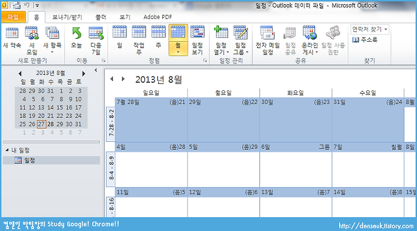The height and width of the screenshot is (231, 417).
Task: Select the Calendar (일정) folder item
Action: pyautogui.click(x=52, y=160)
